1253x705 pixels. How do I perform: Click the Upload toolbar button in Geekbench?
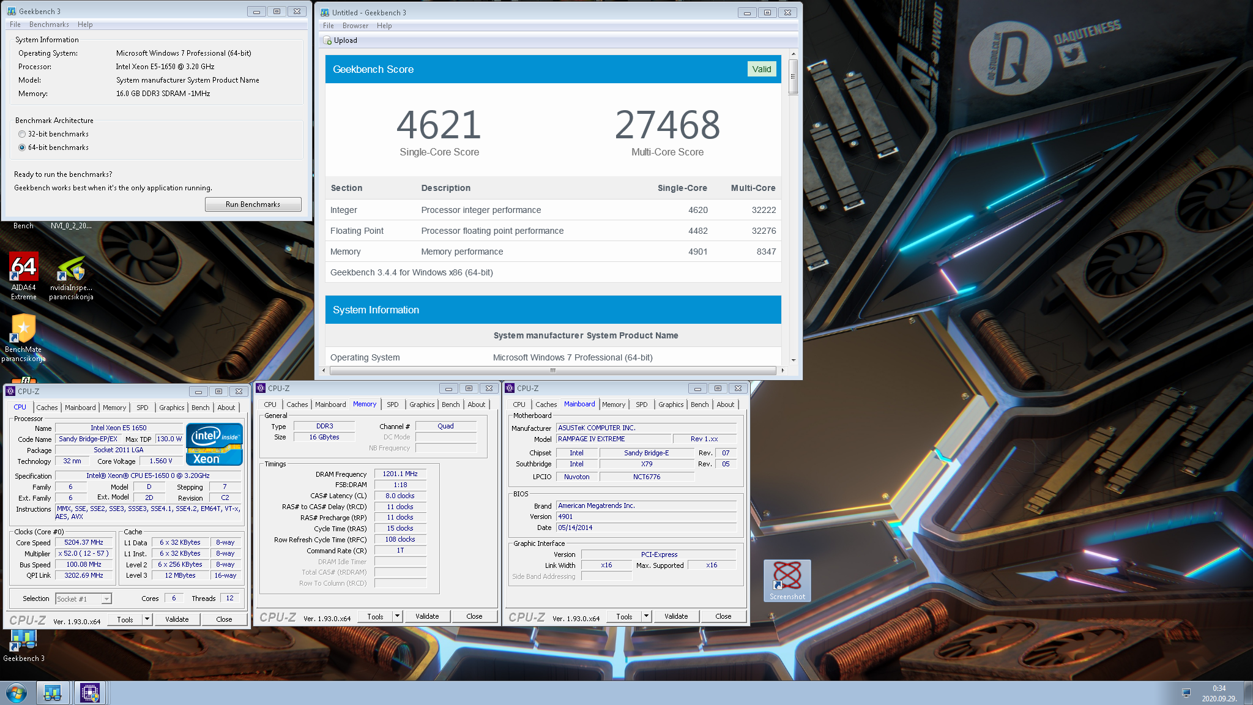[x=340, y=40]
